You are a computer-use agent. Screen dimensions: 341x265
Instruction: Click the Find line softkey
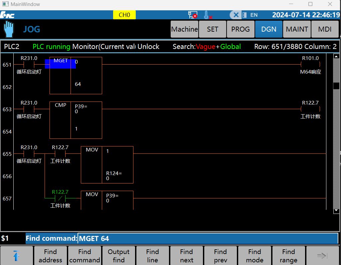pos(153,256)
